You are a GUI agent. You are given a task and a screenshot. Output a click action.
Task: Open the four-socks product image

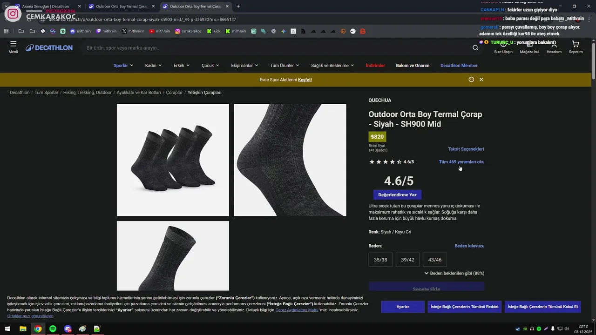coord(173,160)
